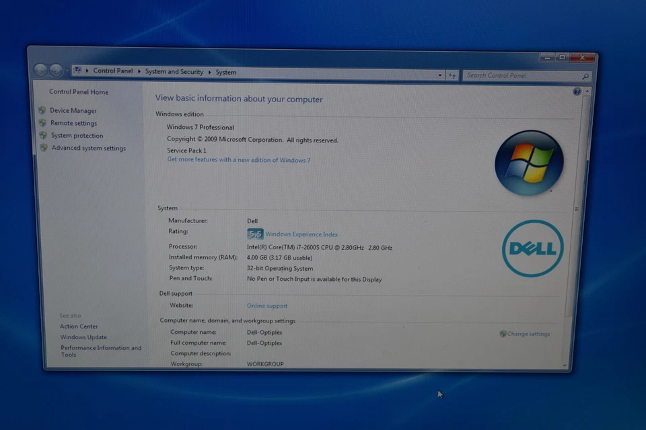Viewport: 646px width, 430px height.
Task: Open Device Manager from the sidebar
Action: [73, 110]
